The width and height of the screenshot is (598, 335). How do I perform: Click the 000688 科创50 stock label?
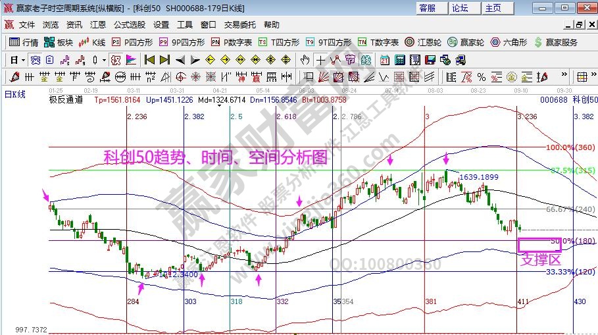pyautogui.click(x=568, y=99)
